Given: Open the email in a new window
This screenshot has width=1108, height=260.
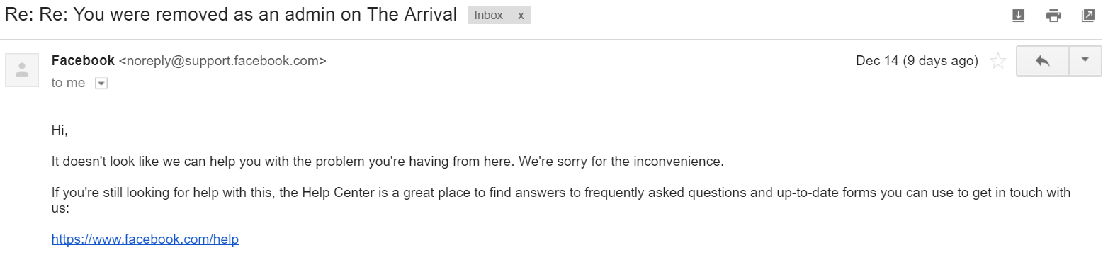Looking at the screenshot, I should tap(1088, 16).
